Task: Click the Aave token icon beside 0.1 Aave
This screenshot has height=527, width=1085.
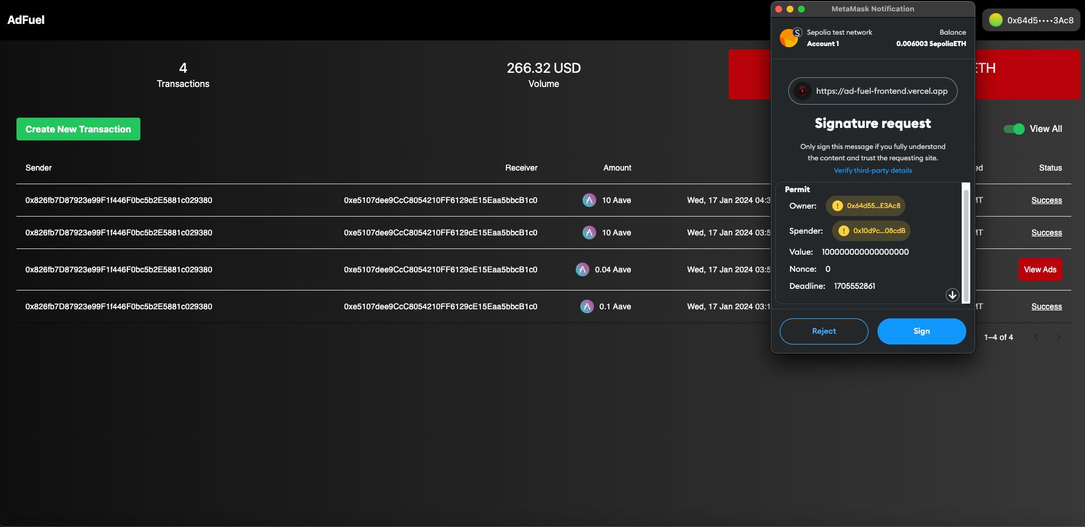Action: (587, 306)
